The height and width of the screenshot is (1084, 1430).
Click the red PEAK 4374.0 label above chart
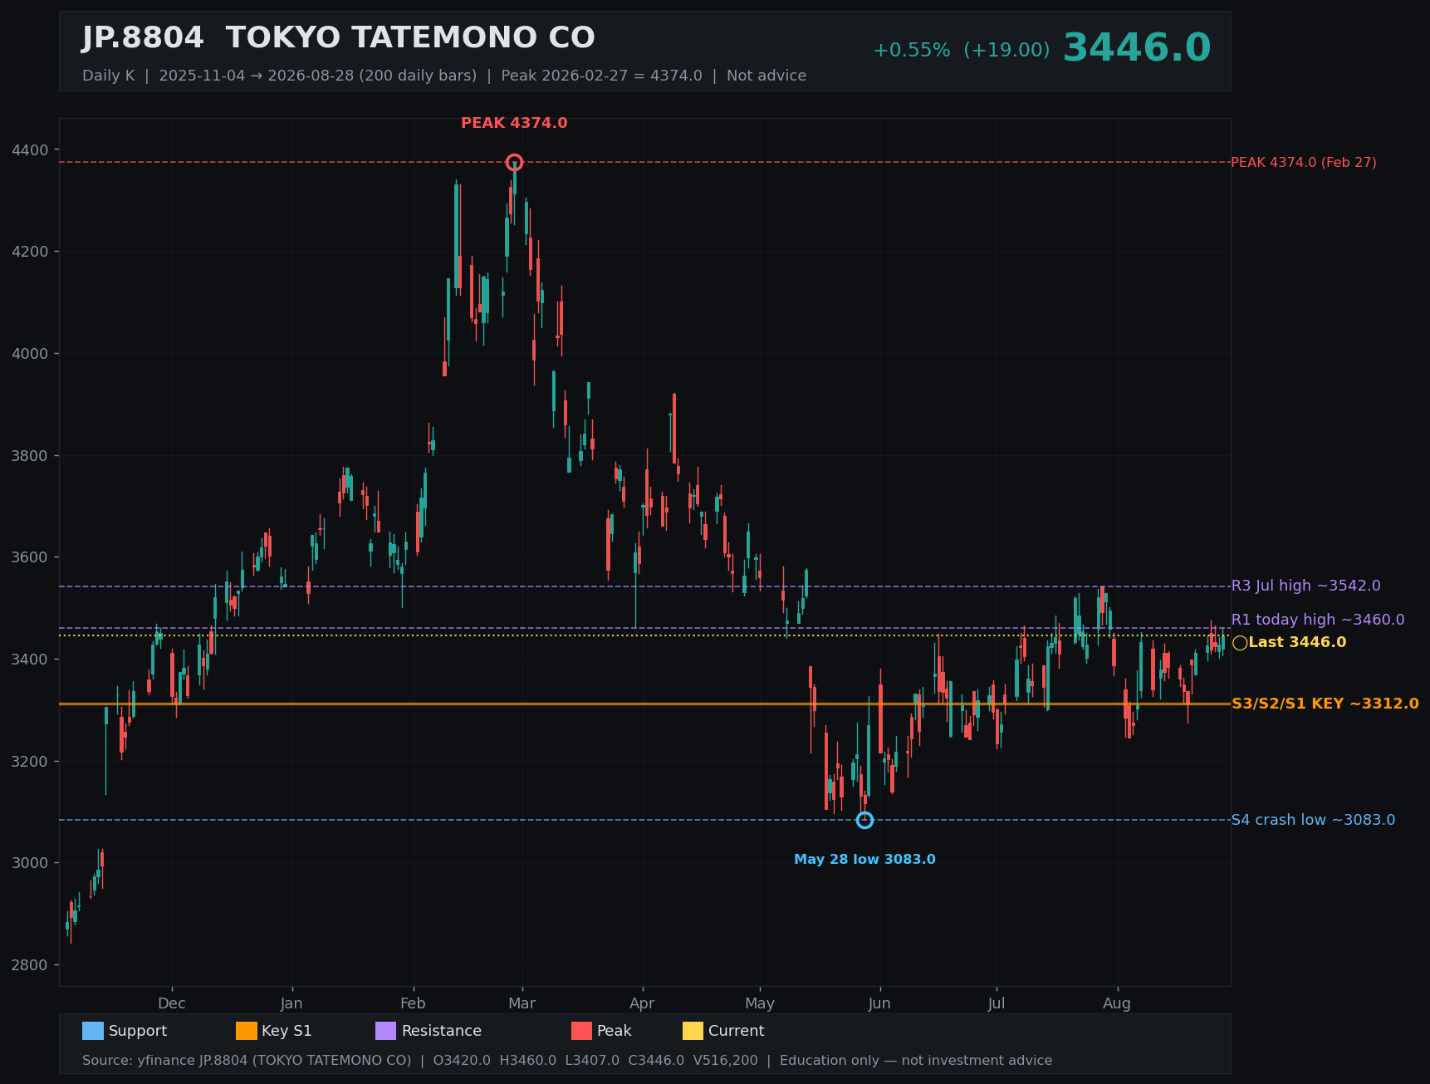click(514, 123)
